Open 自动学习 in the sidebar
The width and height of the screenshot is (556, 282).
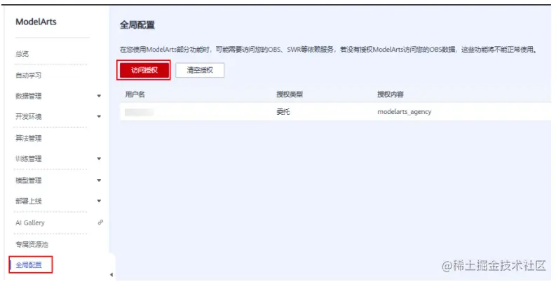pyautogui.click(x=28, y=75)
